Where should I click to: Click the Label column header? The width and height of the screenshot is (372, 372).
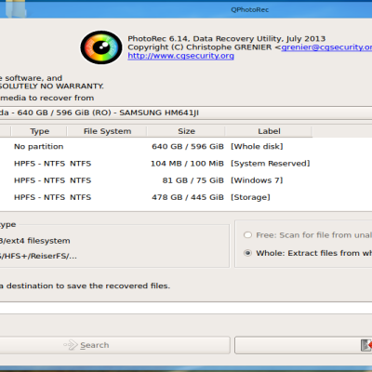point(269,131)
